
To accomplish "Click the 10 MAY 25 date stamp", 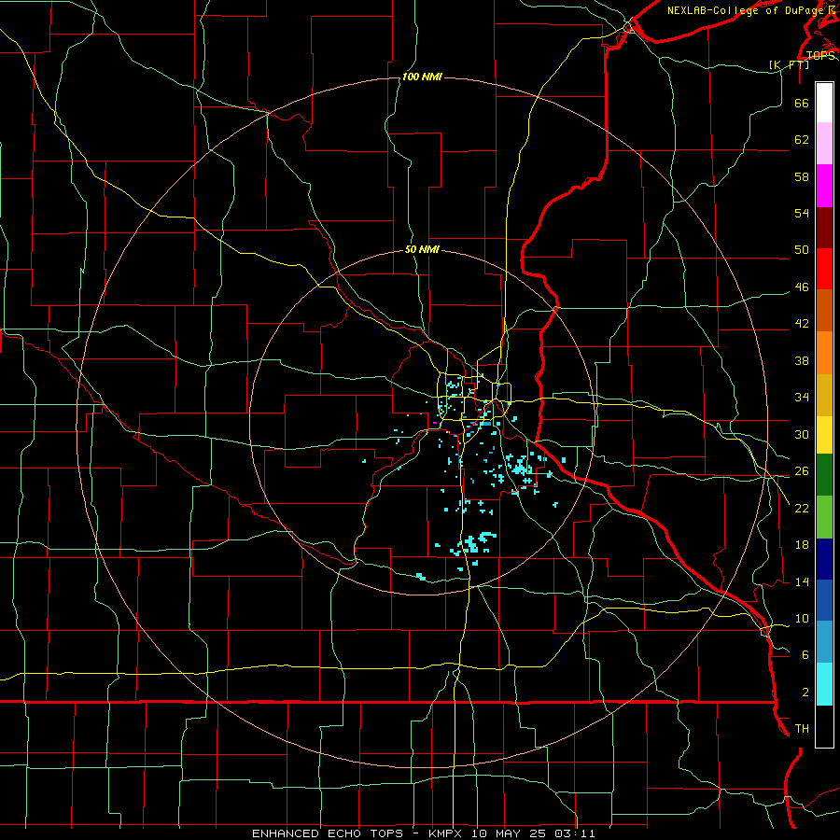I will click(510, 833).
